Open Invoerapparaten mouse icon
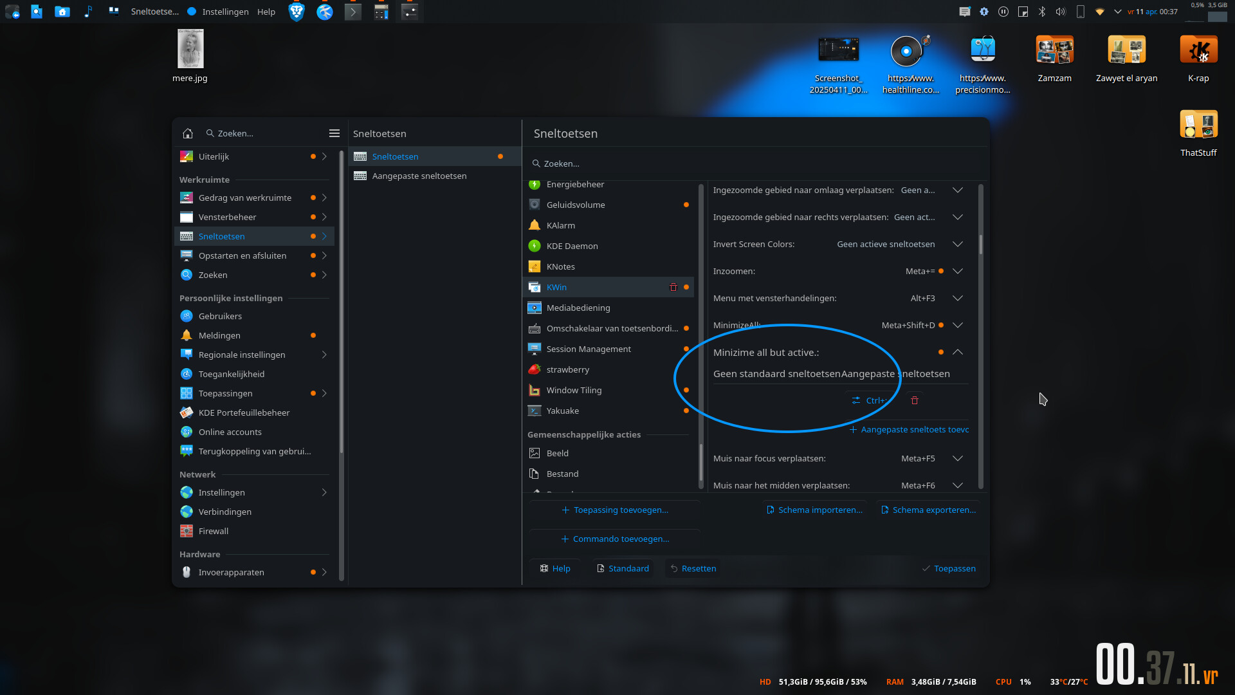This screenshot has height=695, width=1235. pyautogui.click(x=187, y=572)
